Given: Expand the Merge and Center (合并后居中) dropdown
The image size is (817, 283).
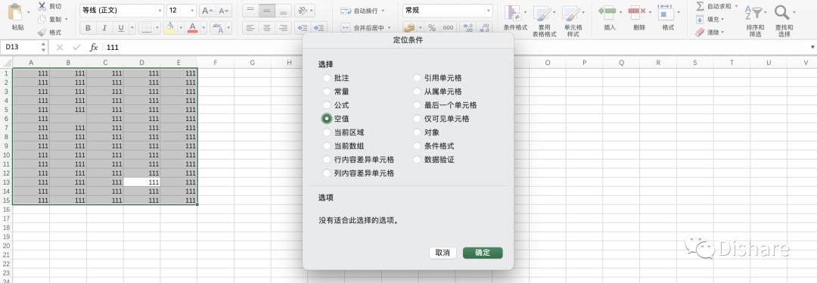Looking at the screenshot, I should tap(390, 28).
